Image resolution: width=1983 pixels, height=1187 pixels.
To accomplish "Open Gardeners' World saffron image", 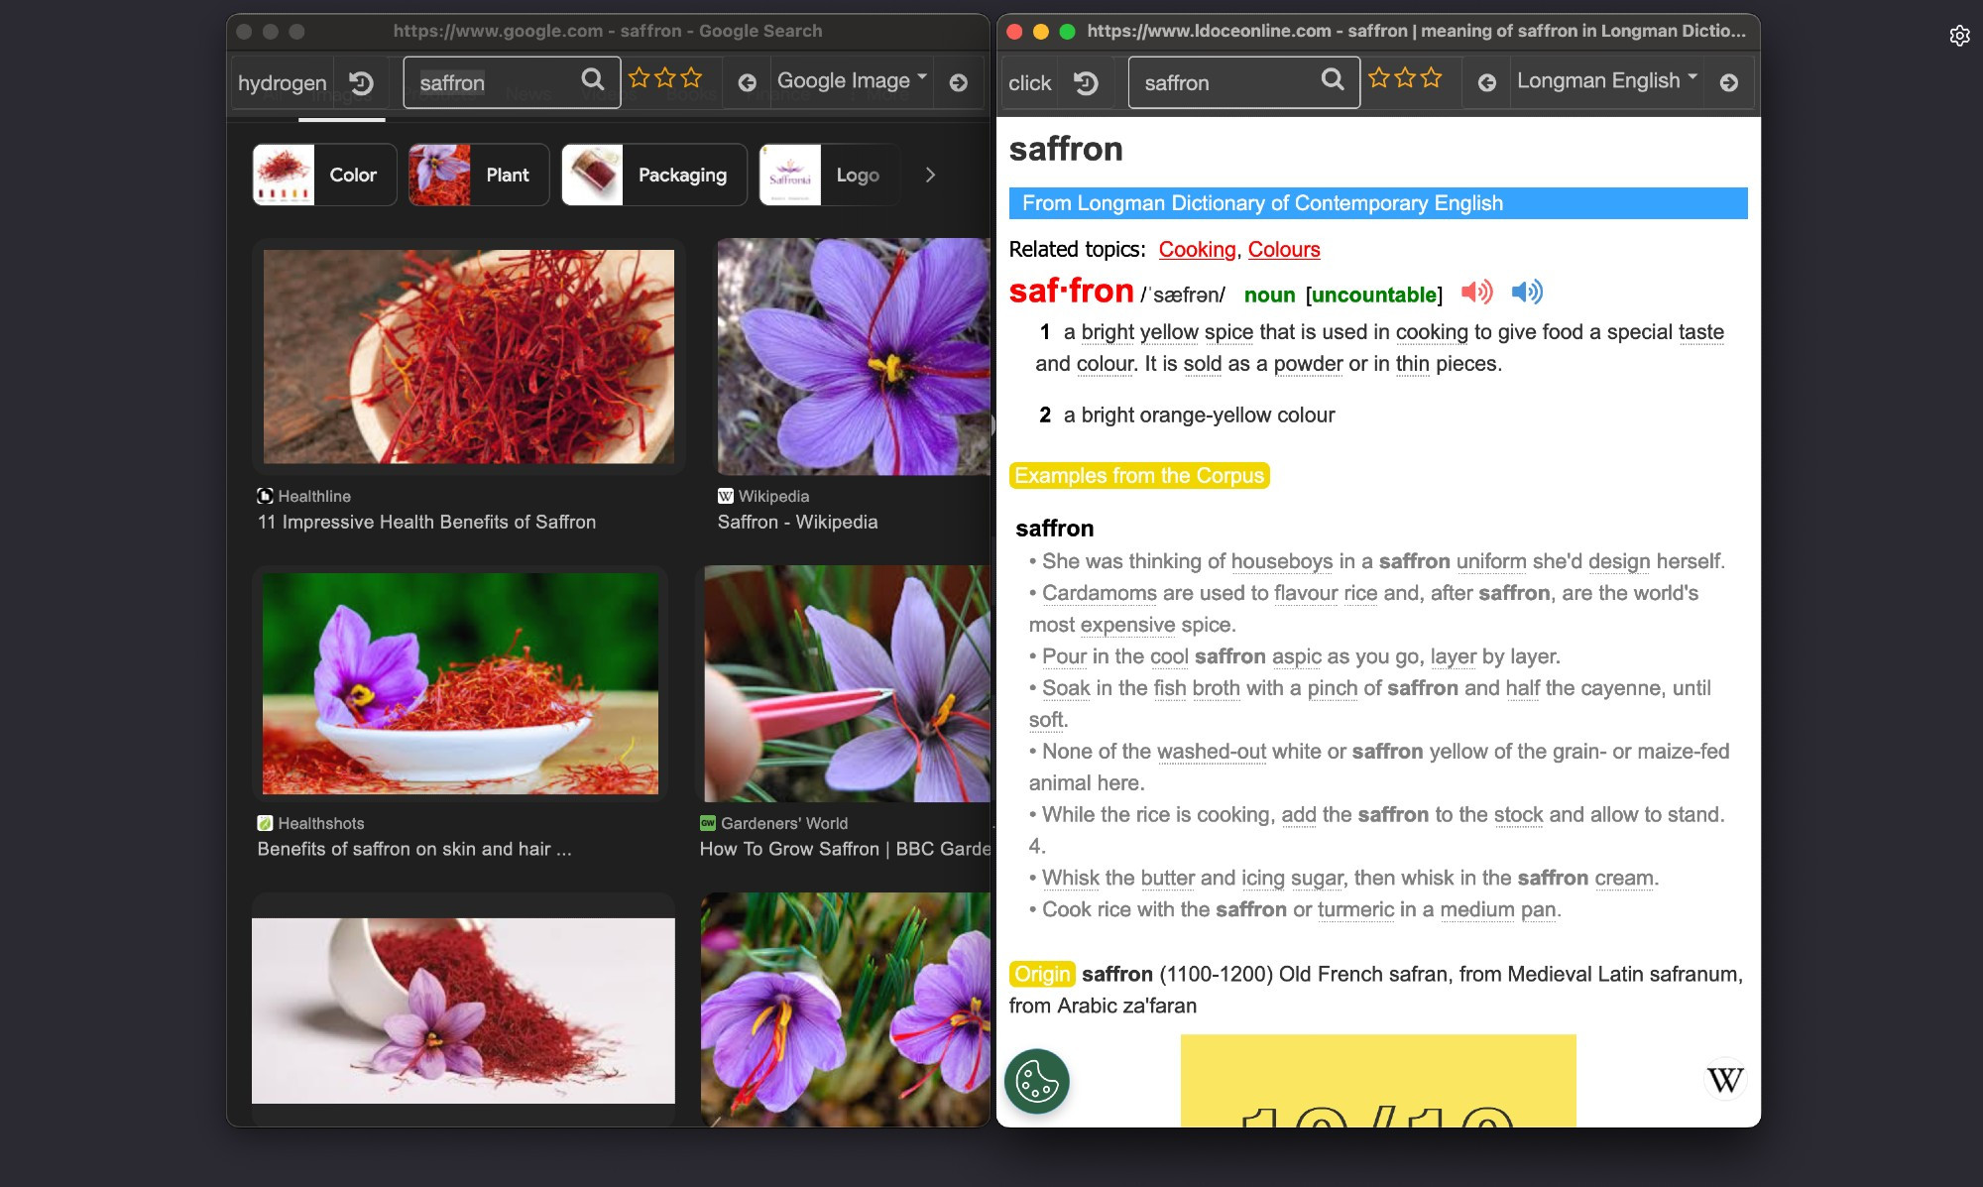I will 847,683.
